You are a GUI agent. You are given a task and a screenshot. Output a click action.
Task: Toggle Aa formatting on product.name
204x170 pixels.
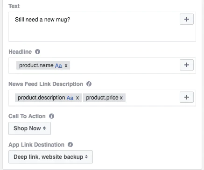pos(58,66)
